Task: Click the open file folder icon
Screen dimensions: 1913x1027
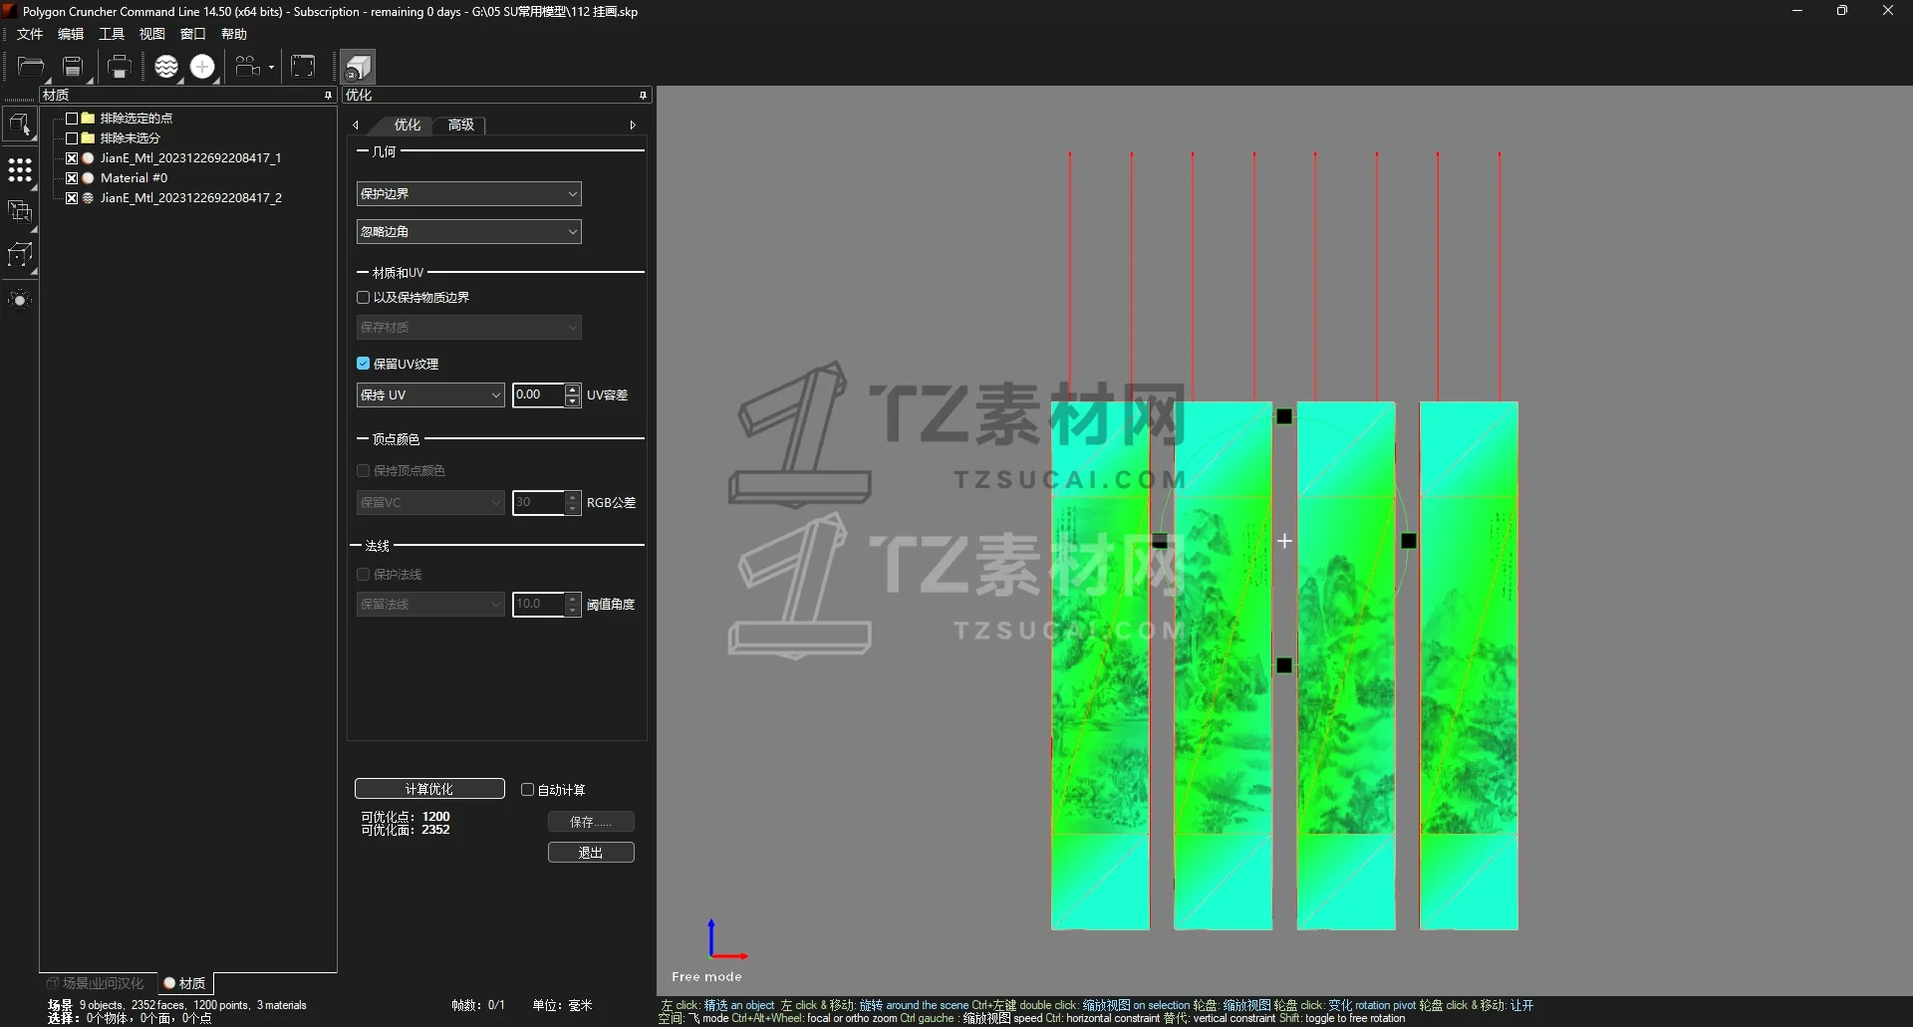Action: click(31, 67)
